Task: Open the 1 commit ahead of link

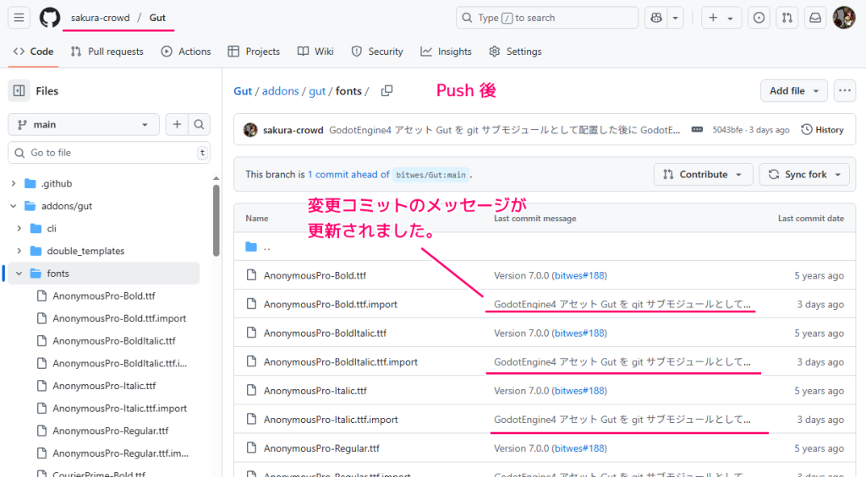Action: pos(348,174)
